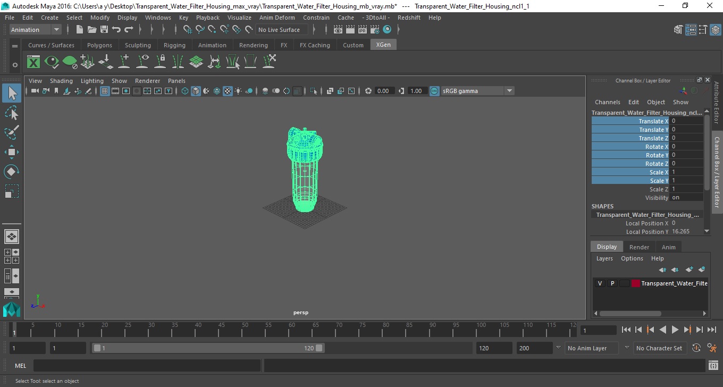Toggle use all lights bulb
Viewport: 723px width, 387px height.
point(238,91)
